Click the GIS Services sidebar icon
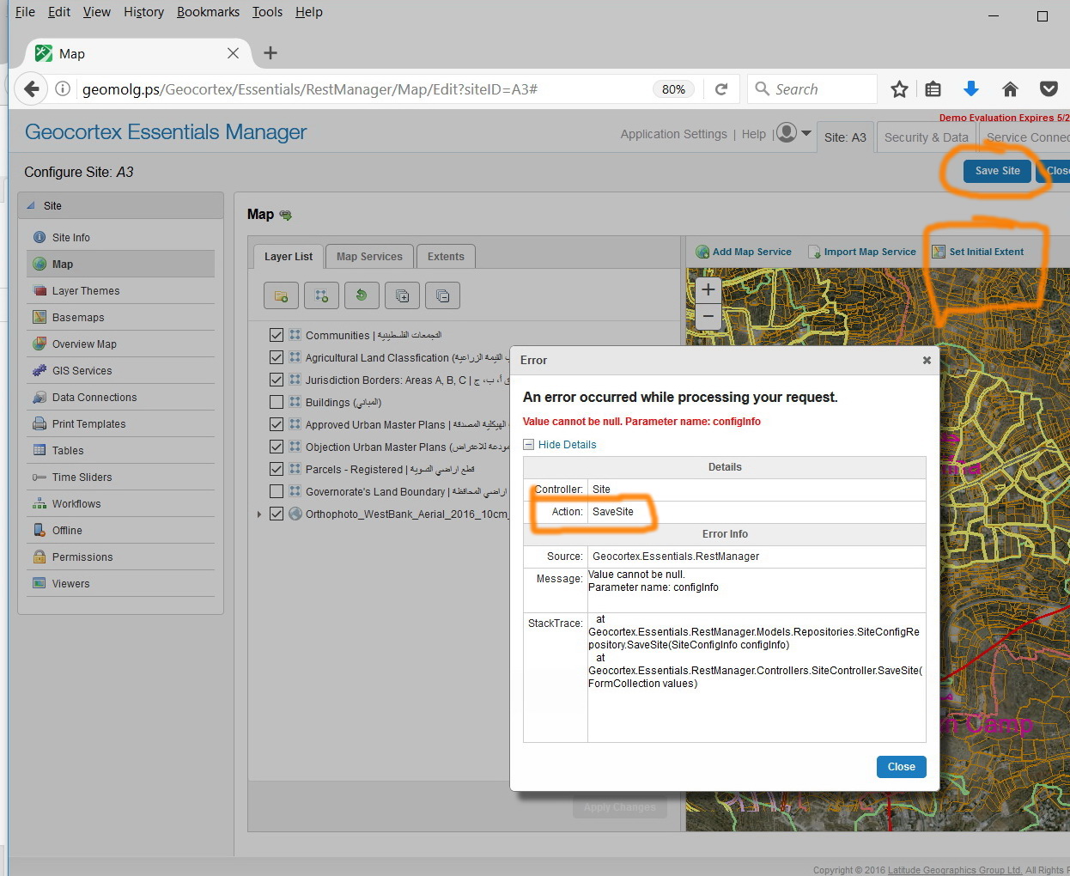 [x=40, y=370]
